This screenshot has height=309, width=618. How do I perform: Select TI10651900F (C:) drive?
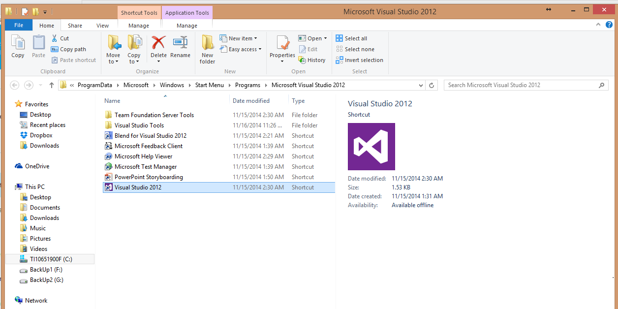(46, 259)
